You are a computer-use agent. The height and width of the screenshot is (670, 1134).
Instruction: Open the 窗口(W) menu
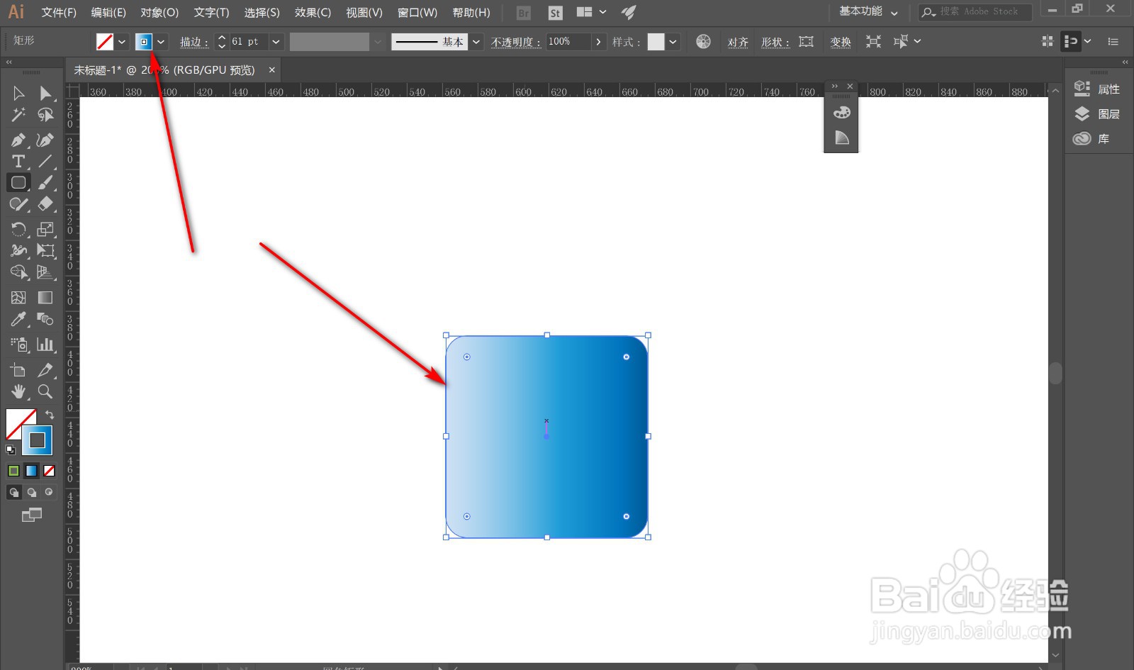coord(417,12)
